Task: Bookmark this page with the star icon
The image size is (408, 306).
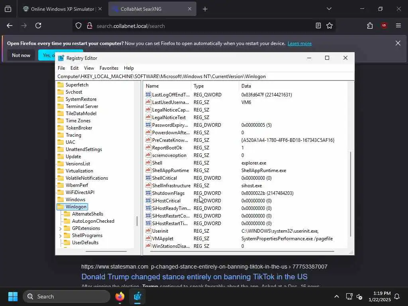Action: click(x=330, y=25)
